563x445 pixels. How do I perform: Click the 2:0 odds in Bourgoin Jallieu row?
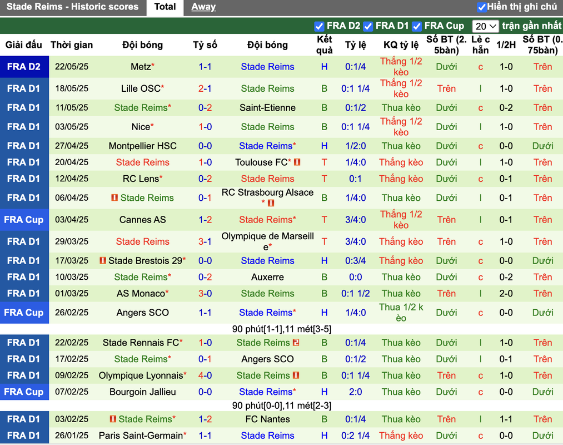[x=356, y=392]
